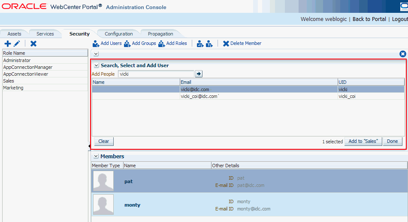The image size is (408, 222).
Task: Select the AppConnectionManager role
Action: pos(45,67)
